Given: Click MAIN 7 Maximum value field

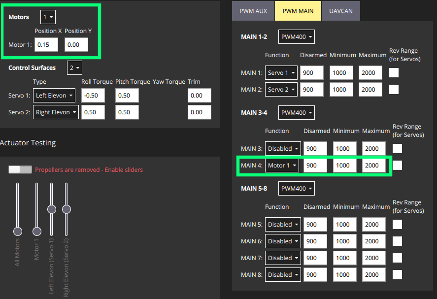Looking at the screenshot, I should (374, 258).
